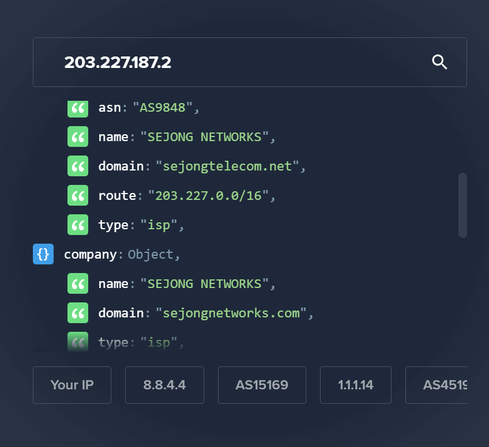This screenshot has height=447, width=489.
Task: Try the 1.1.1.14 example address
Action: [356, 385]
